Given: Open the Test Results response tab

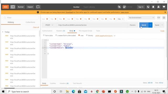Looking at the screenshot, I should pyautogui.click(x=77, y=83).
